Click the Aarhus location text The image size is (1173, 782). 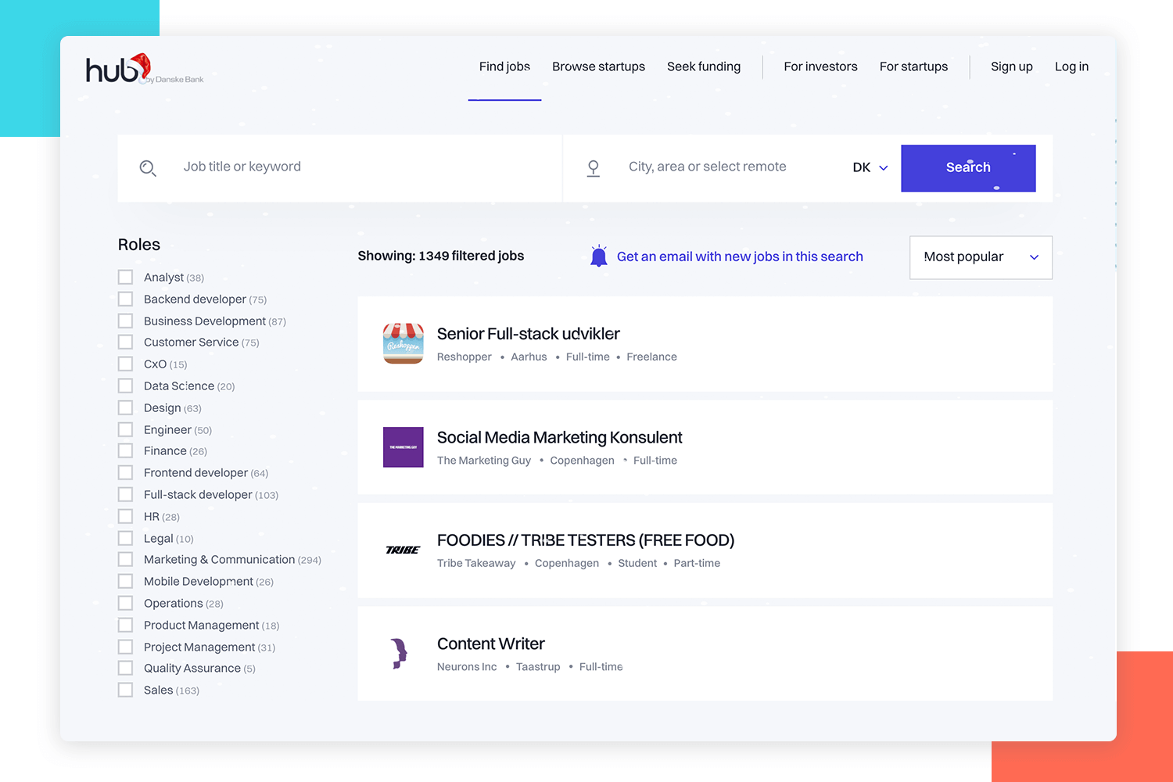click(x=529, y=357)
